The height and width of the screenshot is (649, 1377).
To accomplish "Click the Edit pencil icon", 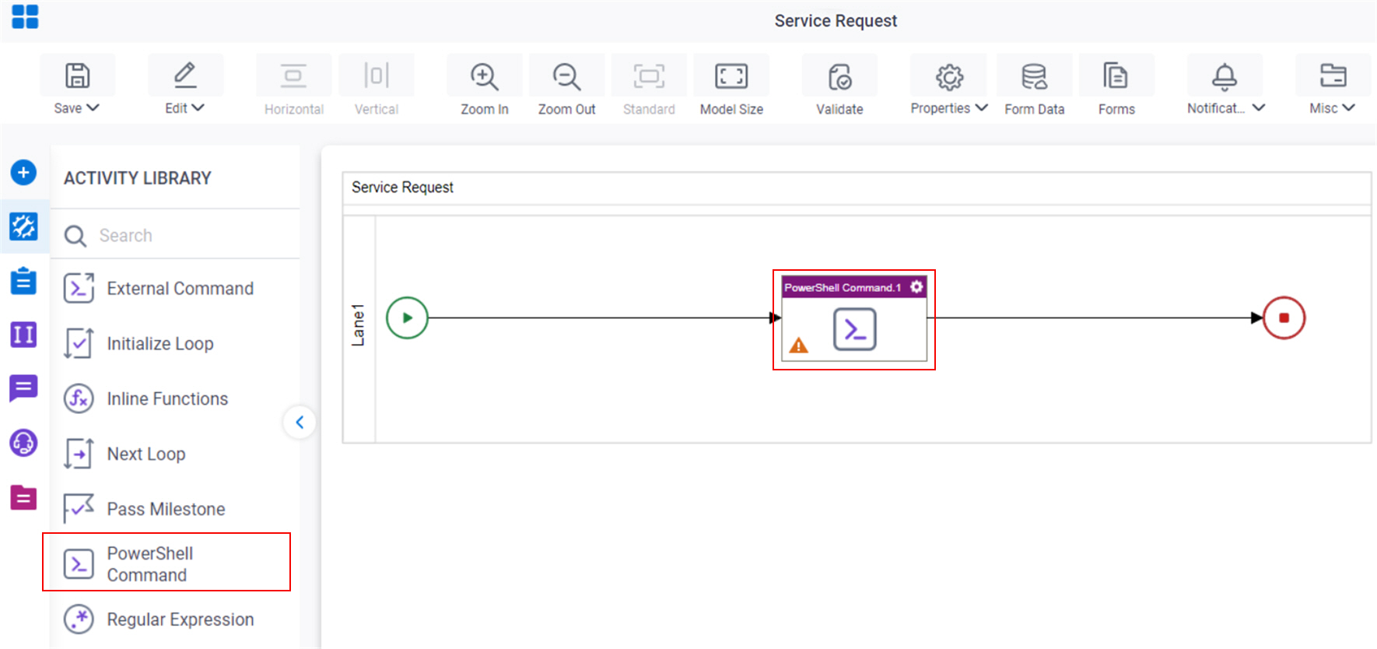I will pos(185,75).
